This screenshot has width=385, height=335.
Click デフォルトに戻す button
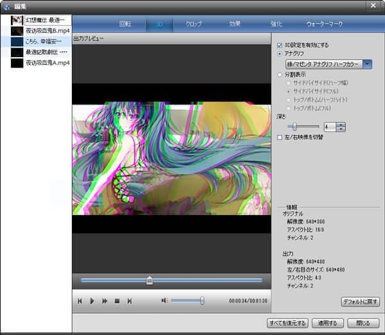pyautogui.click(x=360, y=302)
